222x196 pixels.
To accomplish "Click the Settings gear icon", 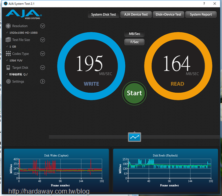I will 8,81.
